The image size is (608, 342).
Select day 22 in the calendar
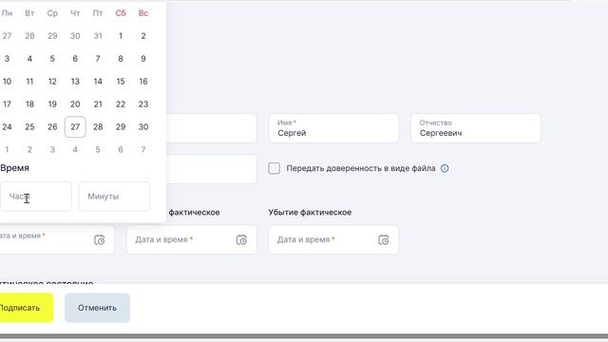121,104
